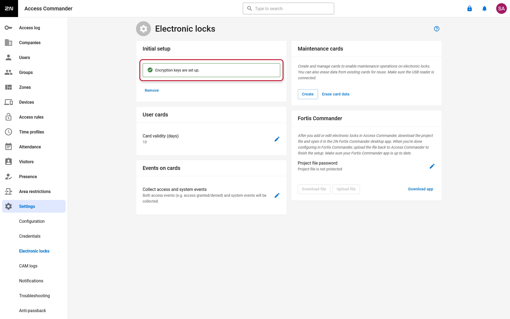Viewport: 510px width, 319px height.
Task: Click the green check encryption status icon
Action: tap(150, 70)
